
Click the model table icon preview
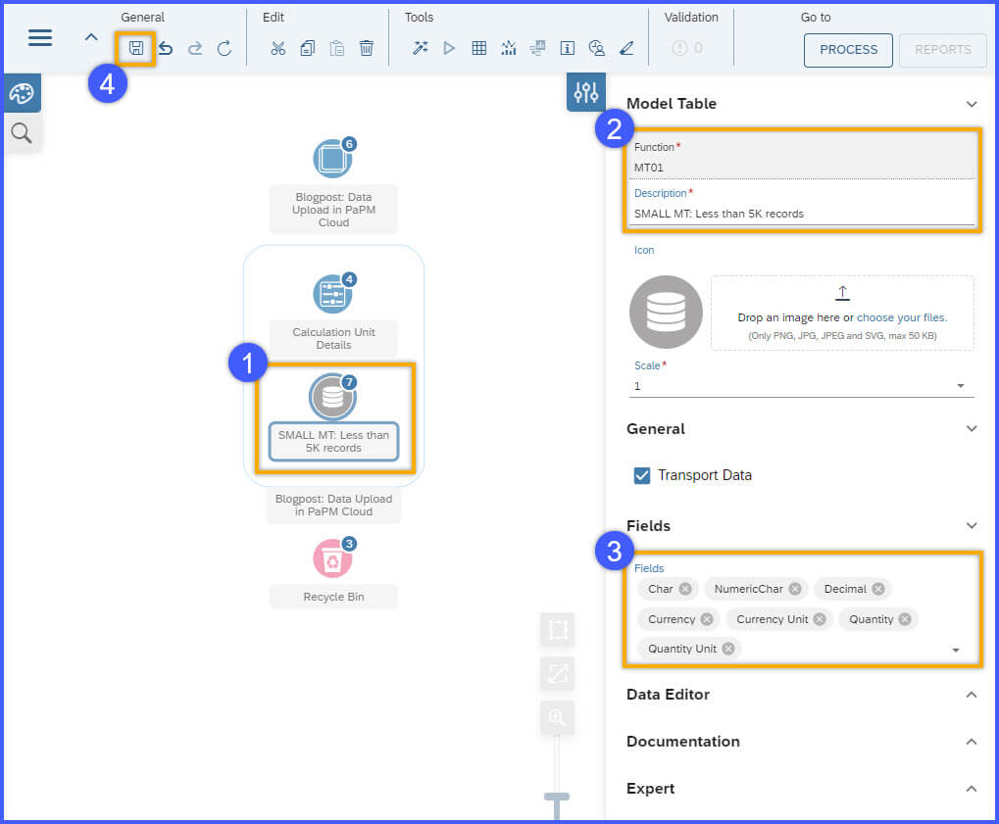coord(666,312)
